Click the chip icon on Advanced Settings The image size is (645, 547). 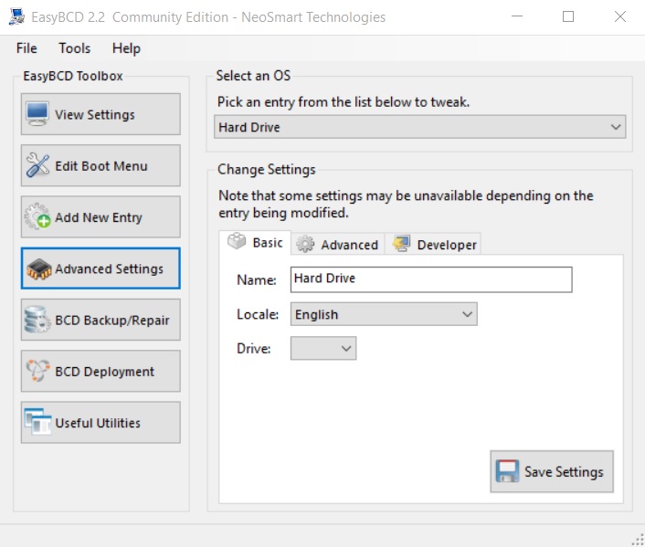pyautogui.click(x=38, y=269)
